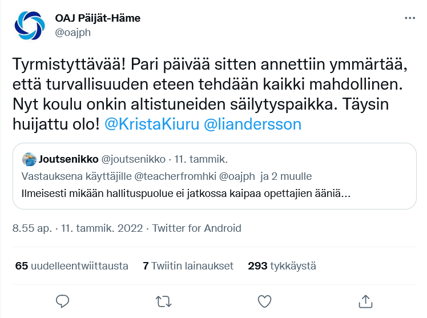This screenshot has height=318, width=427.
Task: View the 7 Twiitin lainaukset
Action: pyautogui.click(x=188, y=266)
